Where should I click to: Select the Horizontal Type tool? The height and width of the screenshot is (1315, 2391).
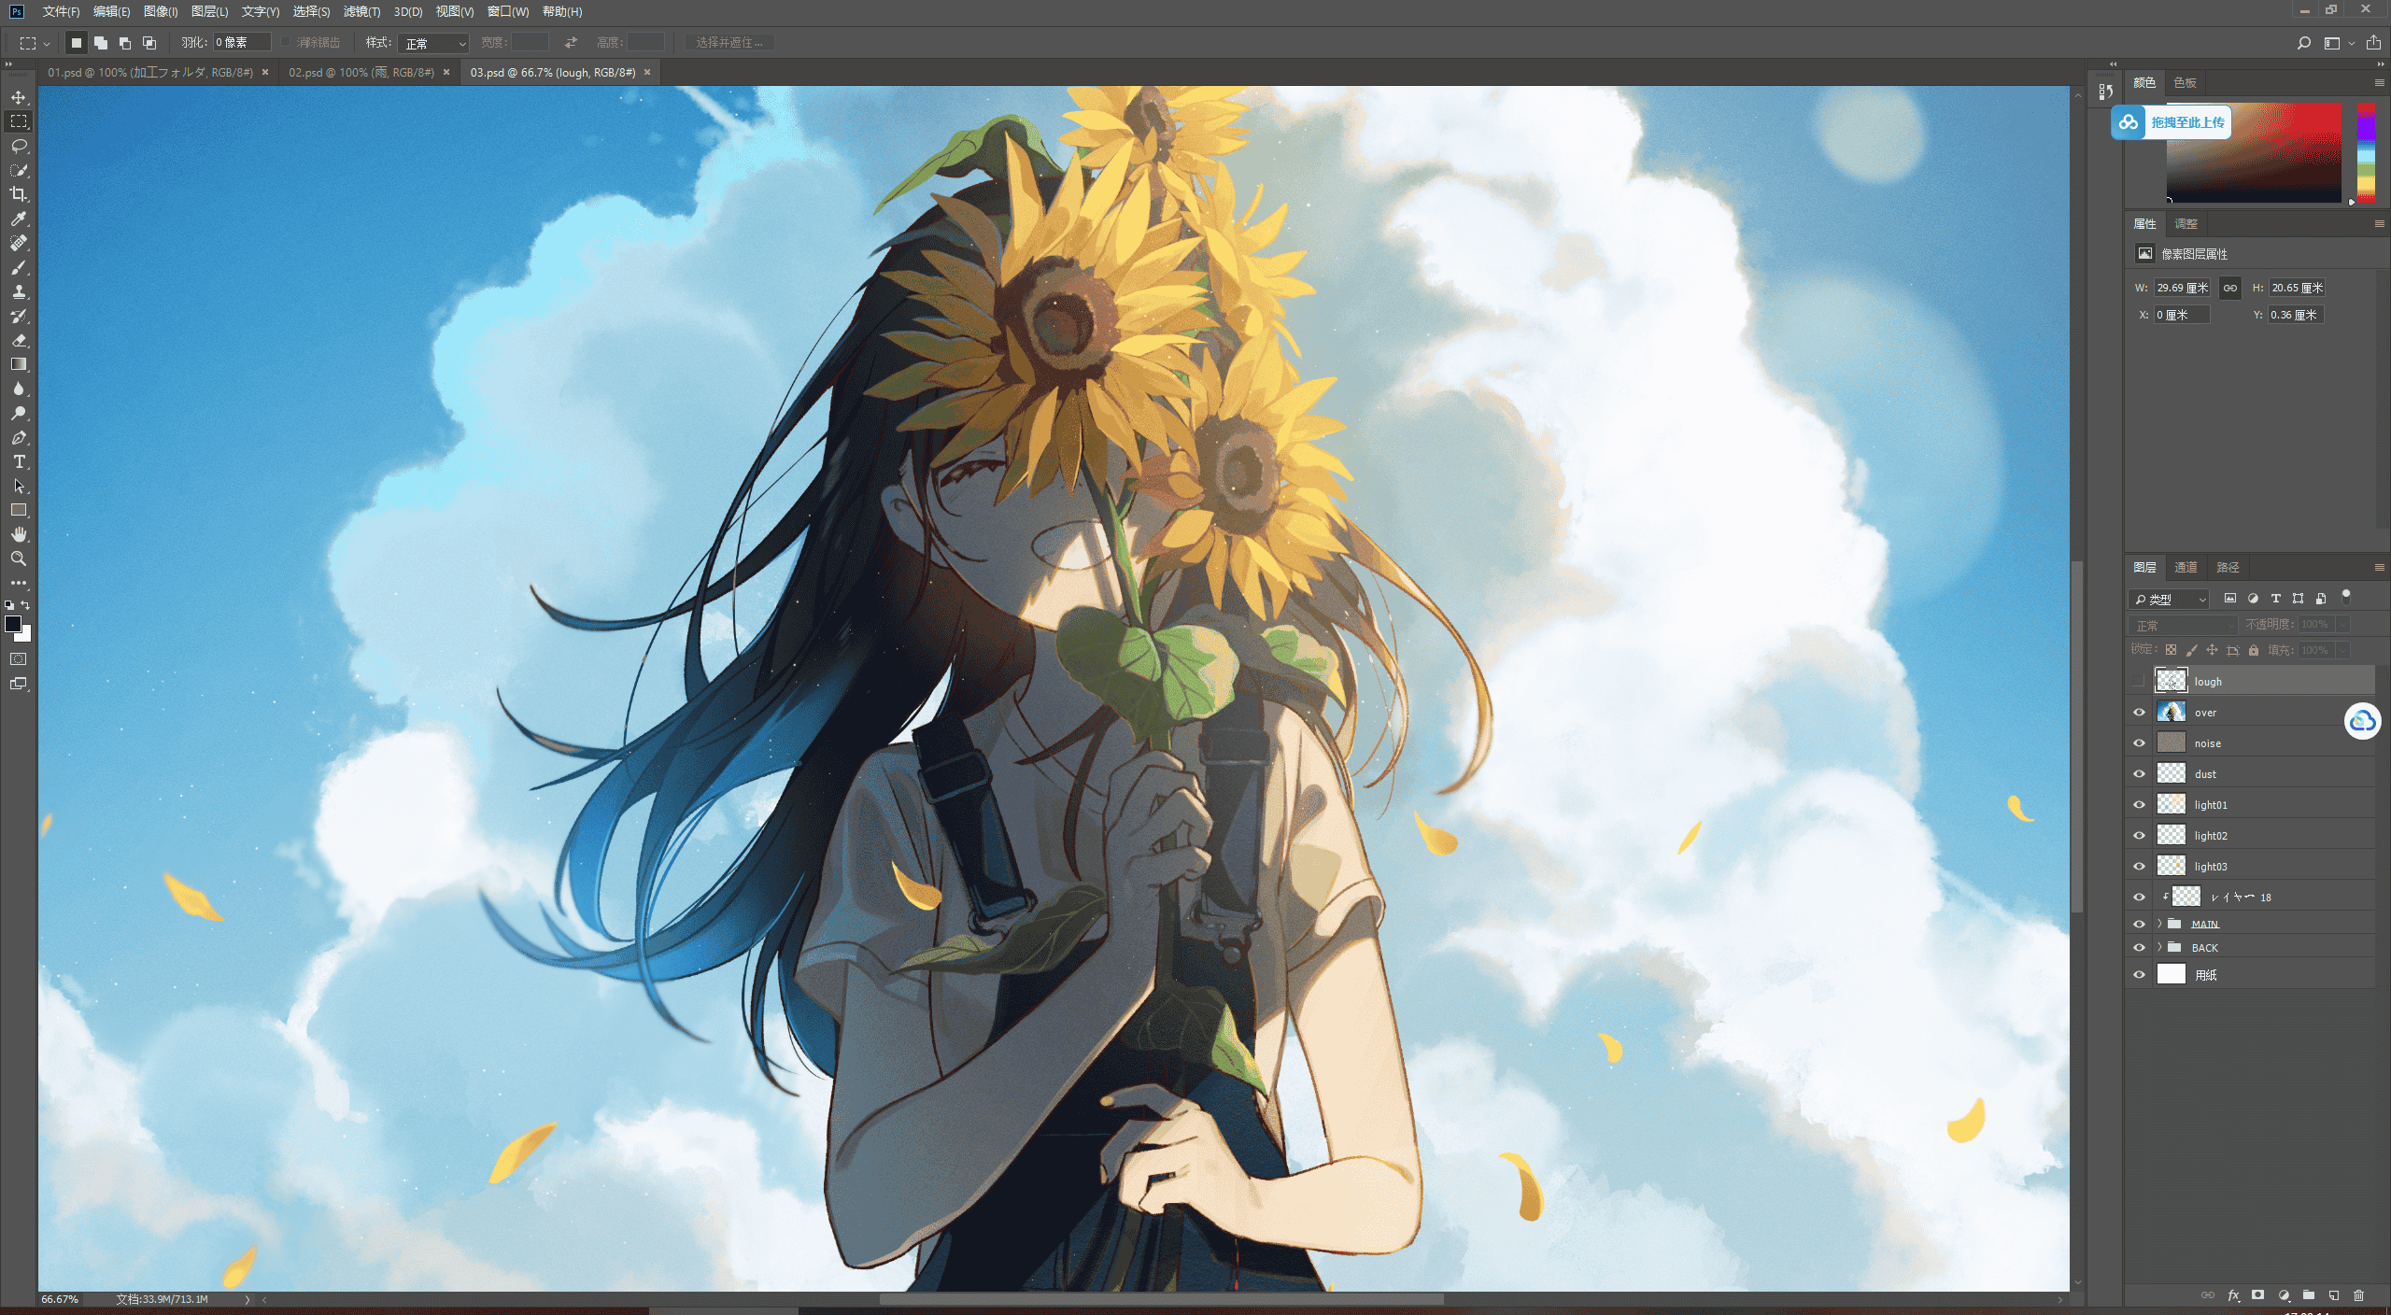tap(19, 461)
